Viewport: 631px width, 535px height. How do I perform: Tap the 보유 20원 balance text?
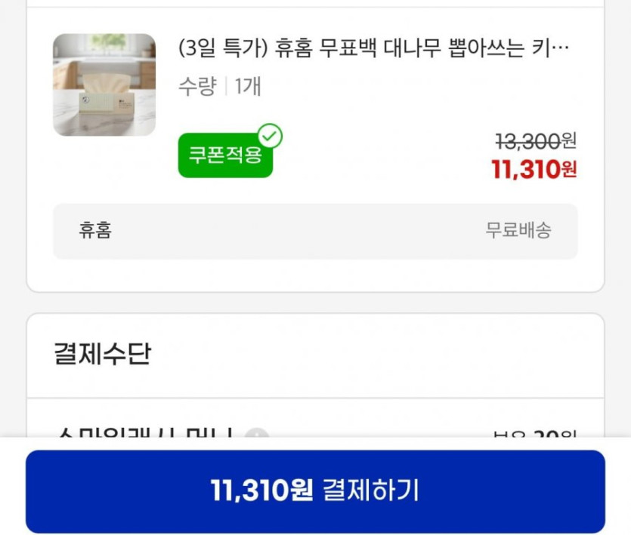point(535,433)
